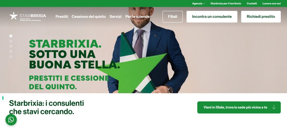The height and width of the screenshot is (131, 287).
Task: Jump to the fourth carousel slide dot
Action: [11, 51]
